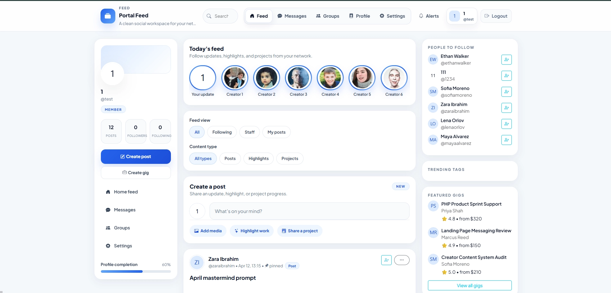Image resolution: width=611 pixels, height=293 pixels.
Task: Select All types content filter
Action: [x=203, y=158]
